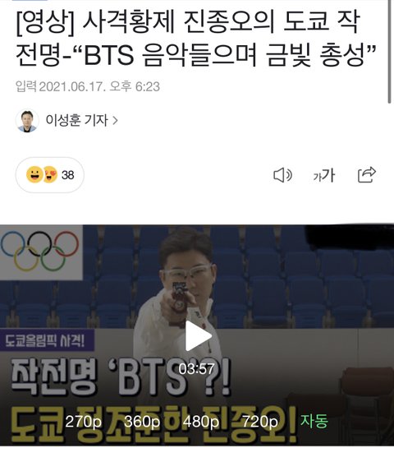Click the article headline about 진종오

195,39
